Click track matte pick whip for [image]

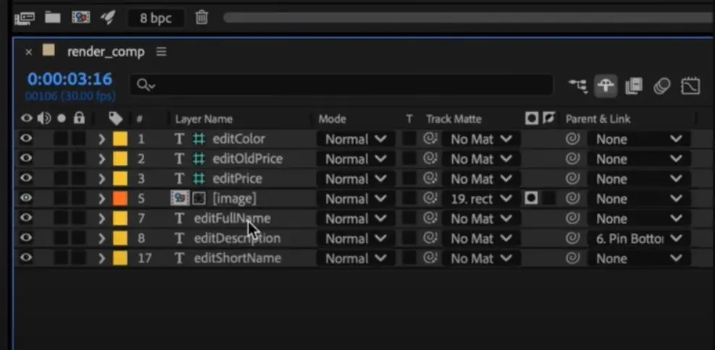tap(430, 199)
